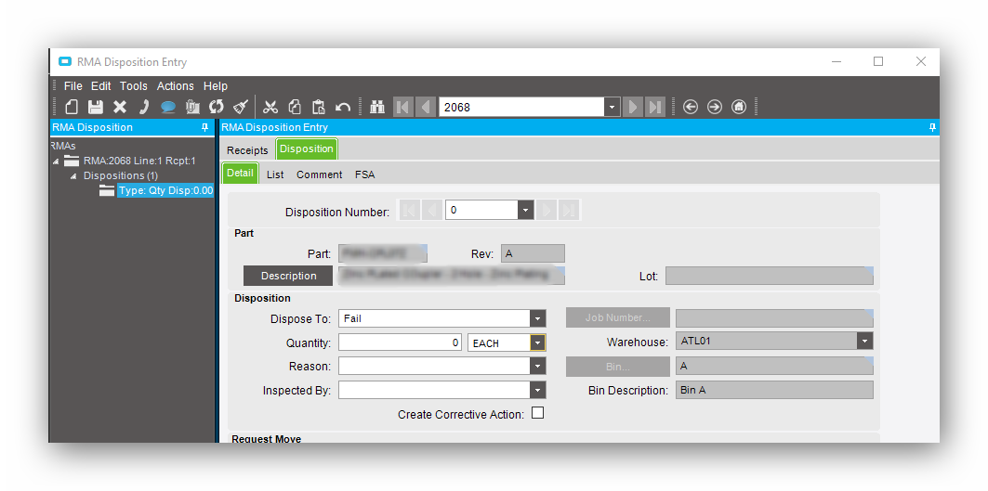Open the Edit menu
The width and height of the screenshot is (988, 491).
pyautogui.click(x=100, y=86)
